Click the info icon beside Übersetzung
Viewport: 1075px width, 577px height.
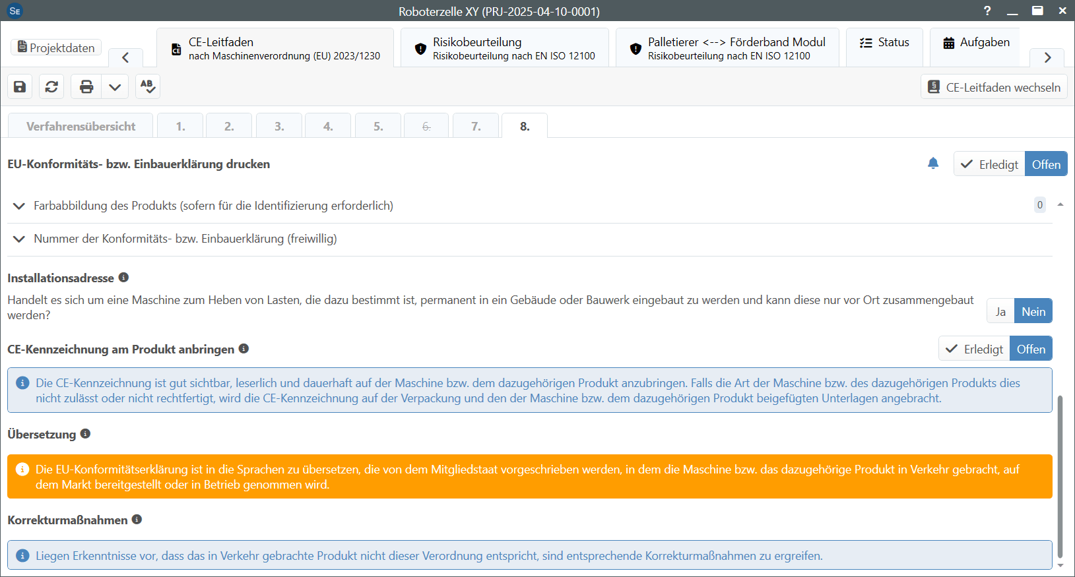85,434
